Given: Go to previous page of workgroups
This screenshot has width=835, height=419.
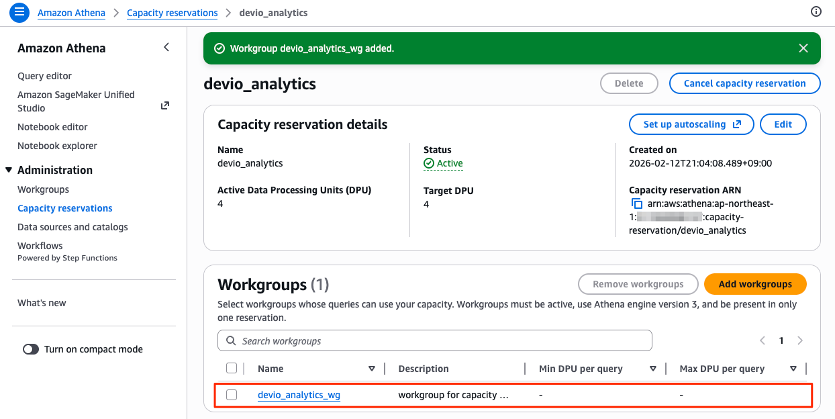Looking at the screenshot, I should pos(763,340).
